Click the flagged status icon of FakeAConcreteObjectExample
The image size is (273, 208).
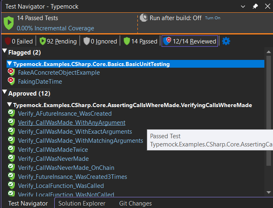coord(12,72)
